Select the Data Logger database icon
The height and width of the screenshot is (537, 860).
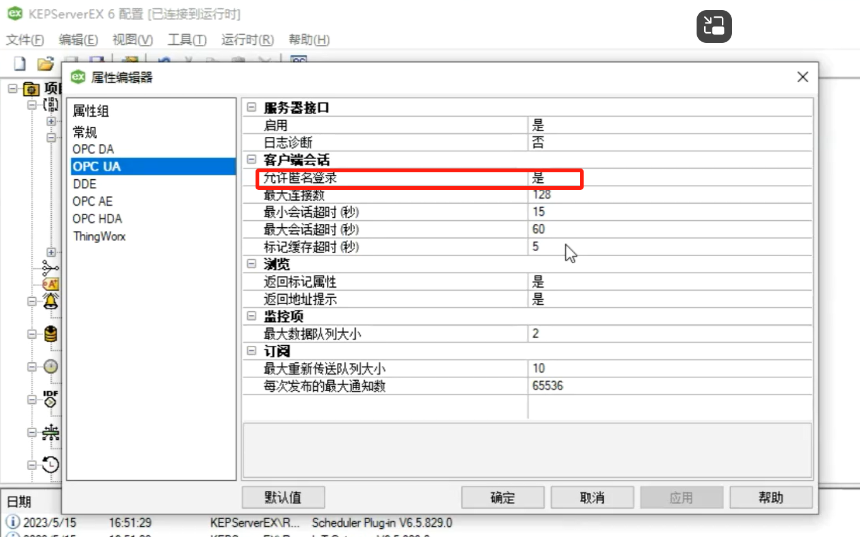50,334
